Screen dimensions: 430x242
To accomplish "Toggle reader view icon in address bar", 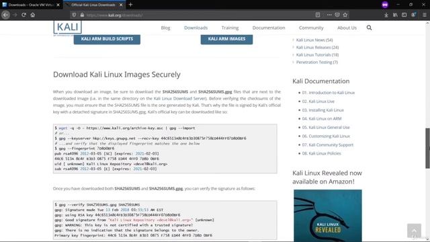I will 318,15.
